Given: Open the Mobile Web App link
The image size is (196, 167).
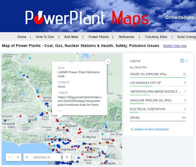Looking at the screenshot, I should click(175, 46).
